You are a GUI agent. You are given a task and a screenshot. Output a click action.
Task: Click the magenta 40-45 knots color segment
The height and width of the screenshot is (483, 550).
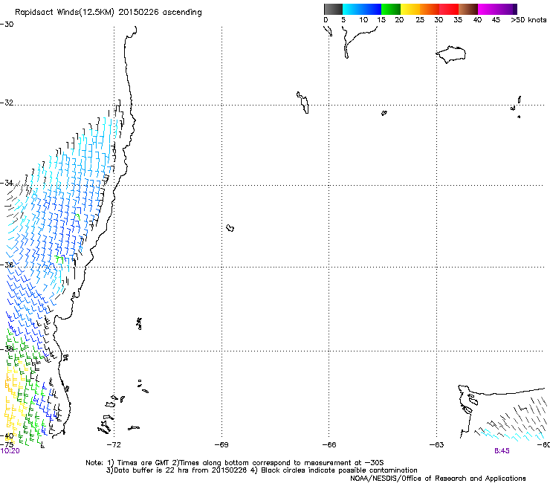click(x=488, y=9)
